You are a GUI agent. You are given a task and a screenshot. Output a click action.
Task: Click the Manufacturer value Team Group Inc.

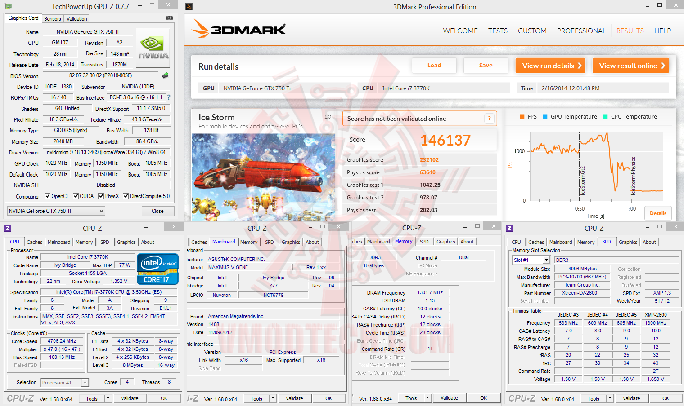click(x=582, y=285)
